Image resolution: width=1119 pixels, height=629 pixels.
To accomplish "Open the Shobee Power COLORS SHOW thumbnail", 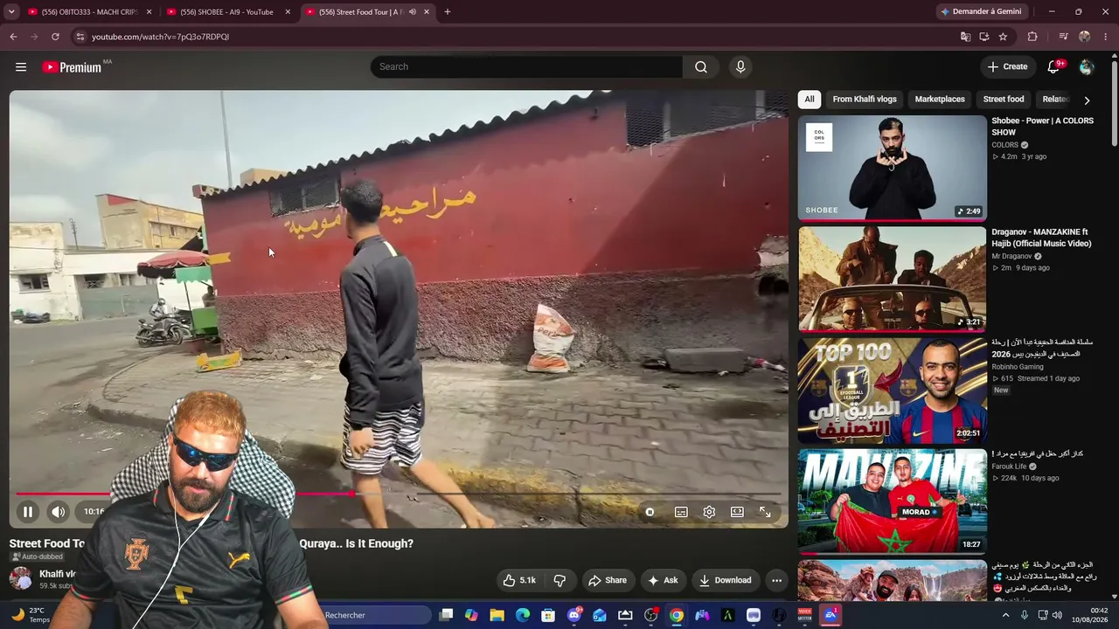I will (x=892, y=168).
